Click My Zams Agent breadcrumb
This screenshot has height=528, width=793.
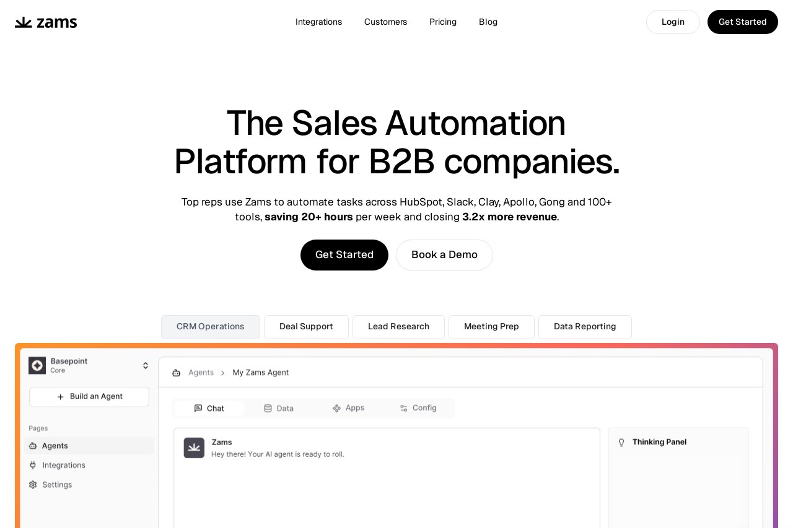pos(261,373)
